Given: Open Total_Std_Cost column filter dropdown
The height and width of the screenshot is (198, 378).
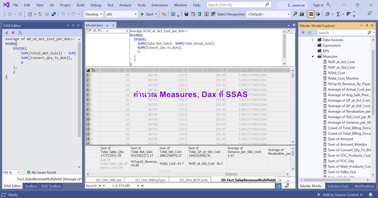Looking at the screenshot, I should point(185,70).
